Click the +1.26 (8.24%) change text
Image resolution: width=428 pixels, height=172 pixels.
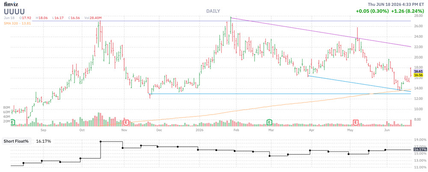pyautogui.click(x=408, y=11)
